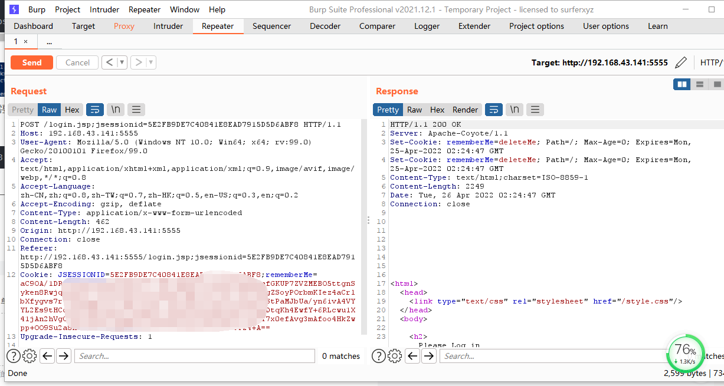This screenshot has width=724, height=386.
Task: Open the Help menu
Action: [x=217, y=9]
